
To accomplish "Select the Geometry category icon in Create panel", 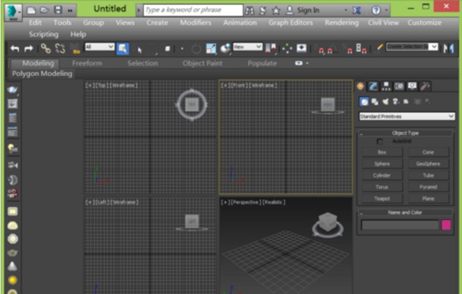I will click(x=364, y=101).
